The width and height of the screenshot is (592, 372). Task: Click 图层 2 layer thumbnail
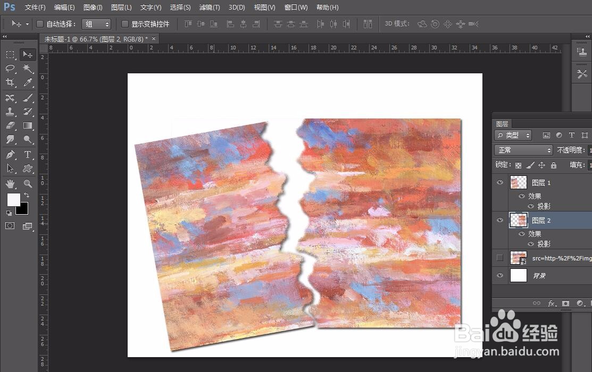pos(519,220)
